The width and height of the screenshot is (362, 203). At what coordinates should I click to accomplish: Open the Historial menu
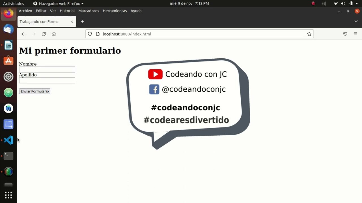tap(67, 11)
